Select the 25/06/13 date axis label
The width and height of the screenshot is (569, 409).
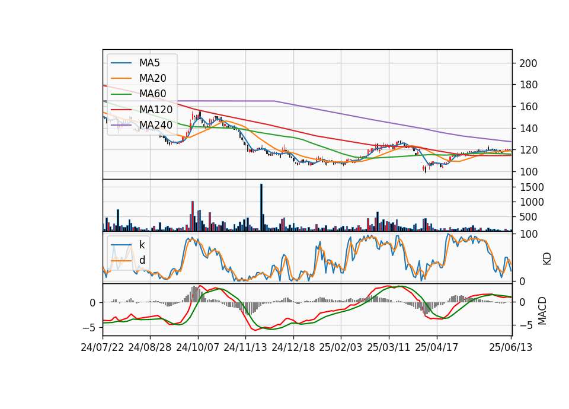(511, 347)
